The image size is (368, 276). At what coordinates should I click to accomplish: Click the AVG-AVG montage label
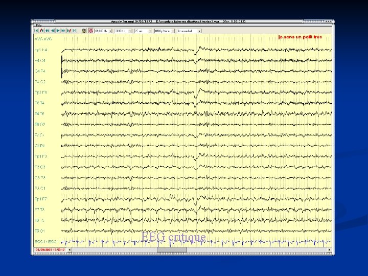[x=43, y=39]
